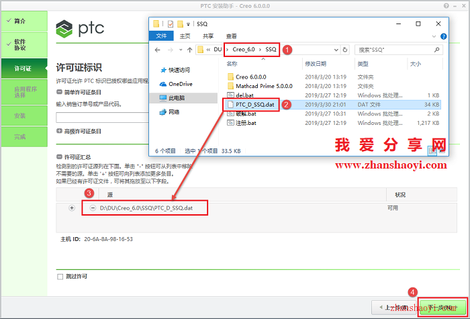Click the Creo 6.0.0.0 folder icon

pos(230,77)
